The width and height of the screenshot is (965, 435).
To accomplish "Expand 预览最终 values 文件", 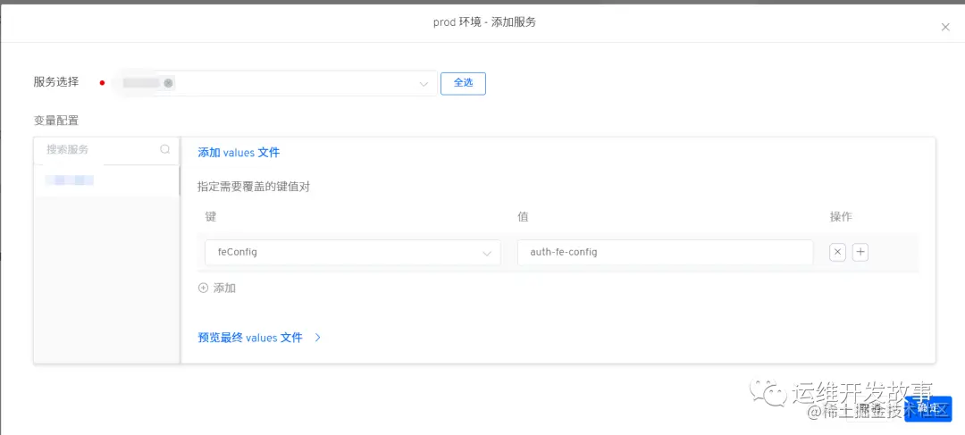I will [x=259, y=338].
